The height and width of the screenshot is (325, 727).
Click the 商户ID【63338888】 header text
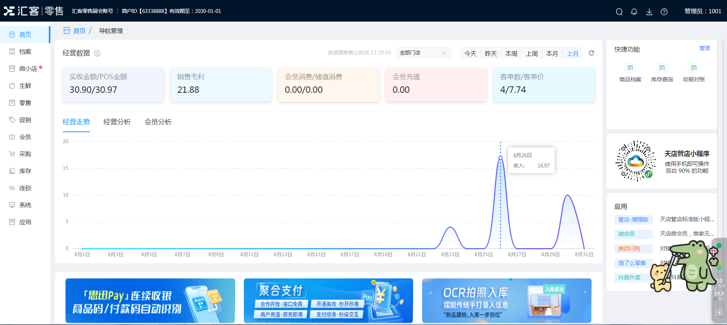pyautogui.click(x=144, y=11)
